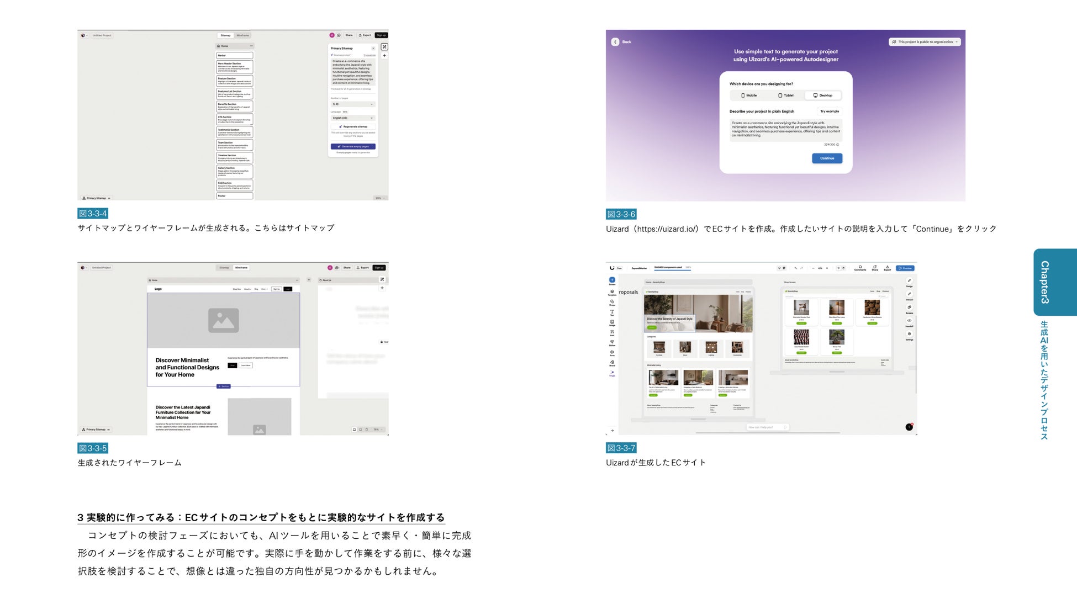Select the Mobile device option
Viewport: 1077px width, 604px height.
(x=749, y=96)
